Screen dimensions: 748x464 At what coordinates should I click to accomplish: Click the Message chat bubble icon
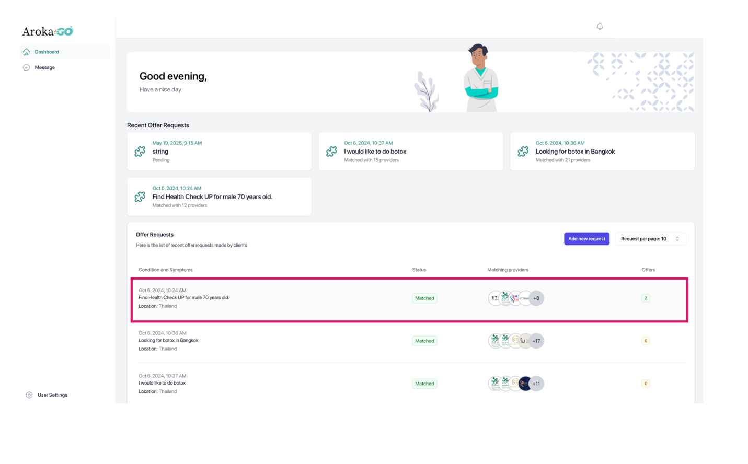tap(27, 67)
